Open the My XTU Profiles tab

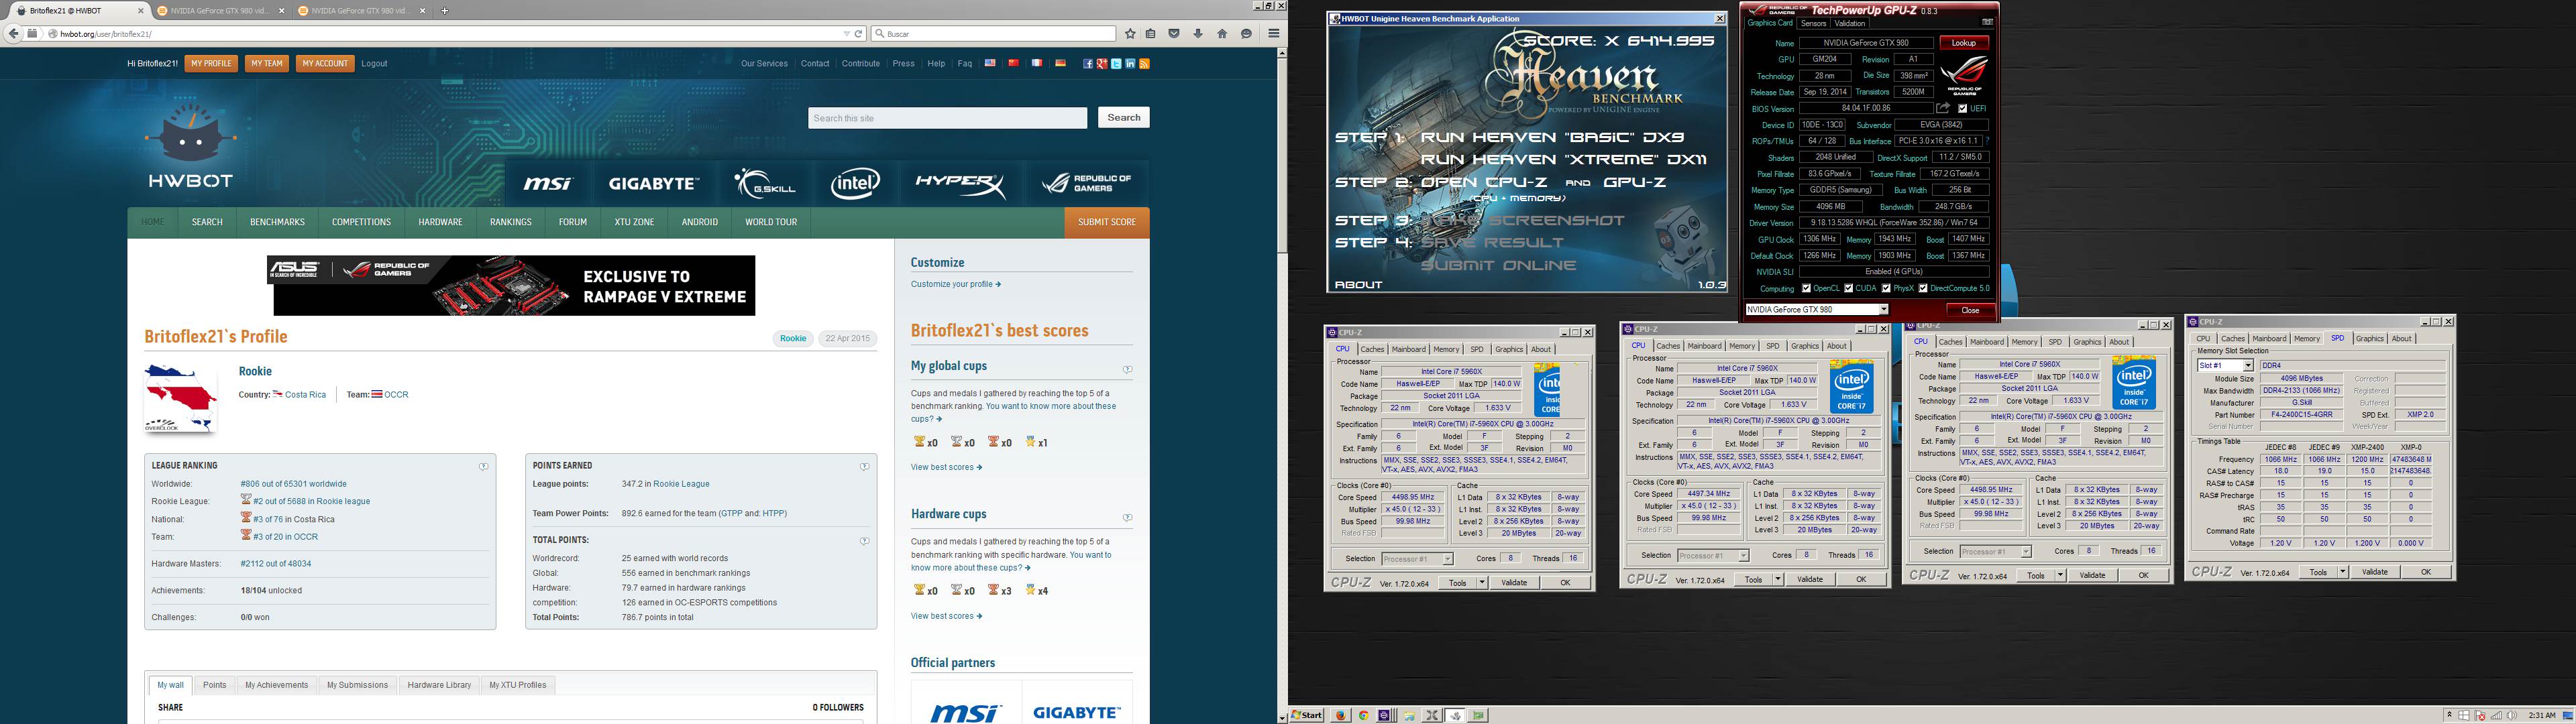click(x=517, y=685)
